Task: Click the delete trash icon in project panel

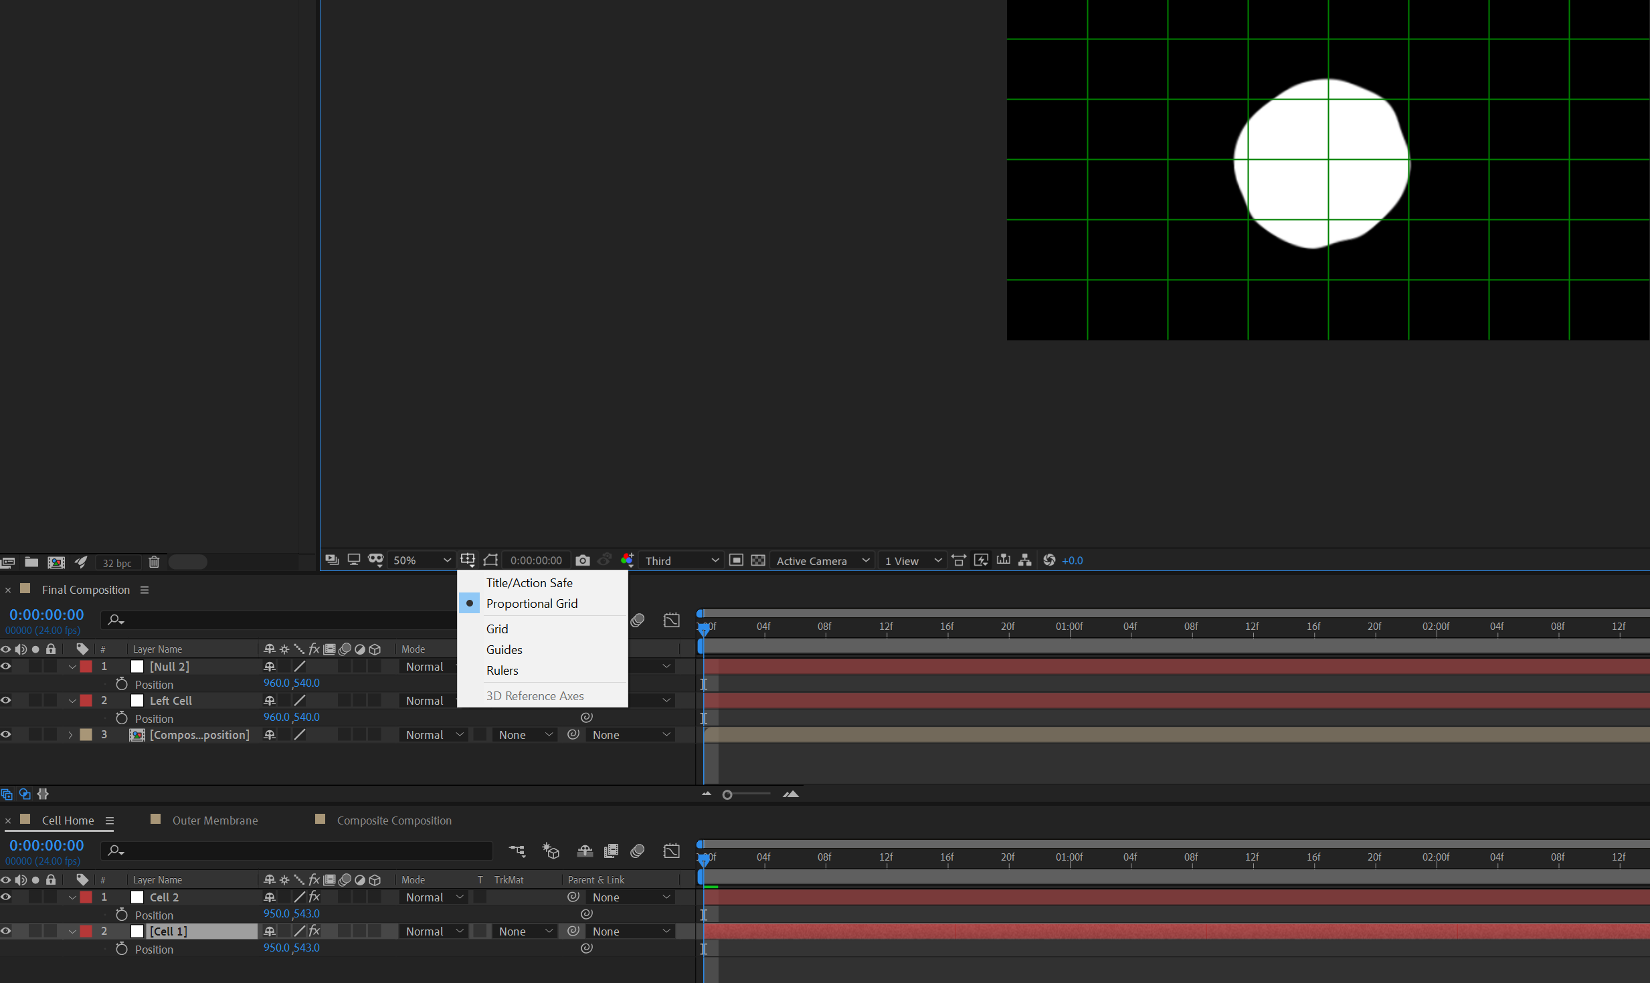Action: (154, 562)
